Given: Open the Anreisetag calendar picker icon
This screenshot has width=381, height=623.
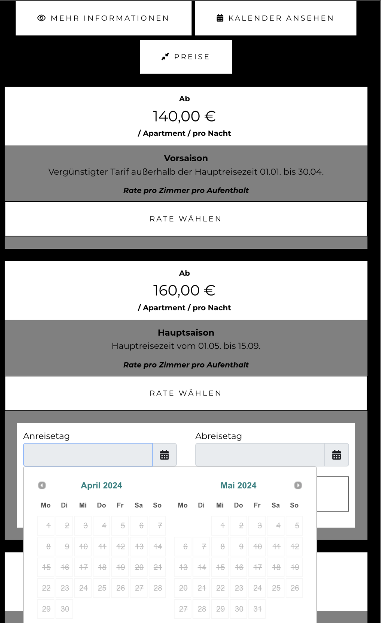Looking at the screenshot, I should point(165,455).
